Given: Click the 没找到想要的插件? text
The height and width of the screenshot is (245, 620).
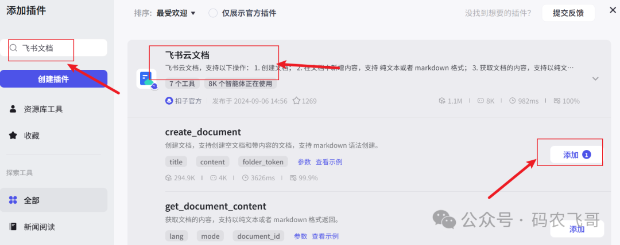Looking at the screenshot, I should (x=498, y=13).
